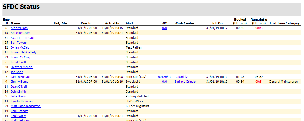Click the WO column header
The height and width of the screenshot is (121, 304).
pyautogui.click(x=165, y=23)
